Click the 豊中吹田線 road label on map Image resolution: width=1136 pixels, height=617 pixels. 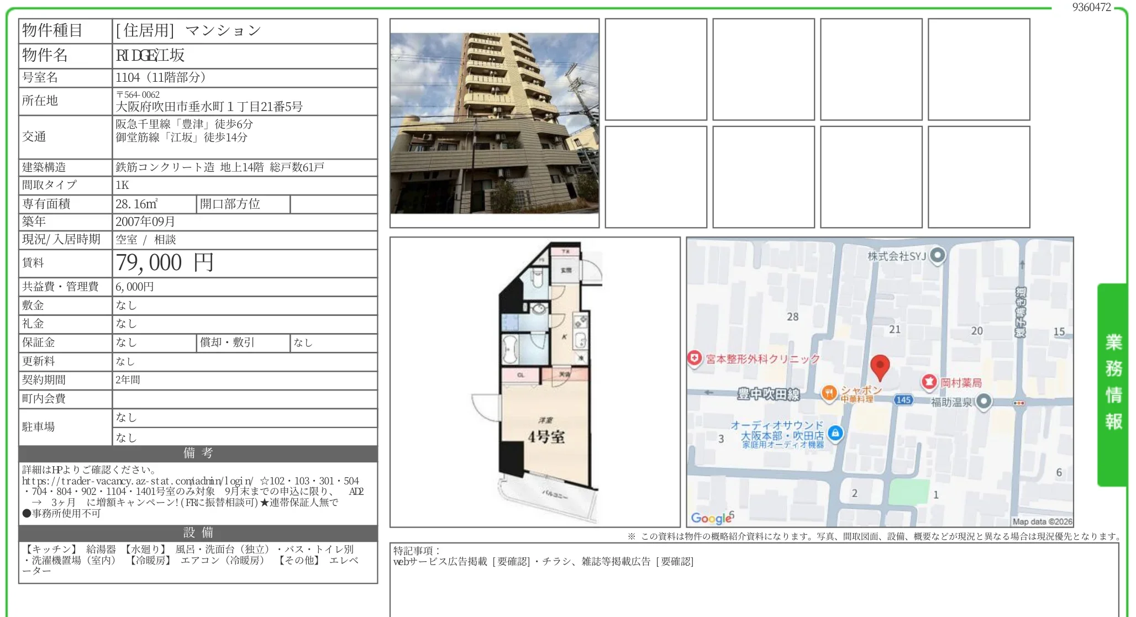coord(769,394)
